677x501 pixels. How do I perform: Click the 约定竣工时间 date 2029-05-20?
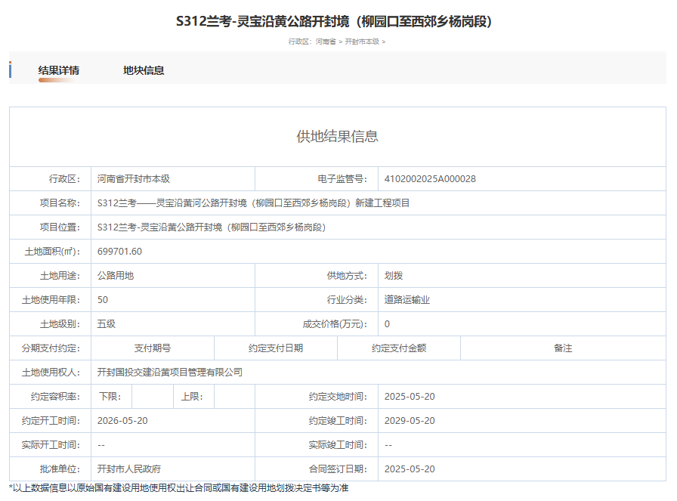tap(410, 421)
